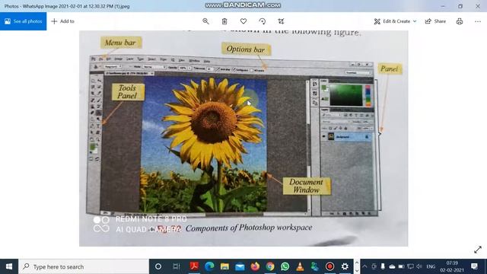Viewport: 487px width, 274px height.
Task: Open the volume speaker icon
Action: tap(419, 266)
